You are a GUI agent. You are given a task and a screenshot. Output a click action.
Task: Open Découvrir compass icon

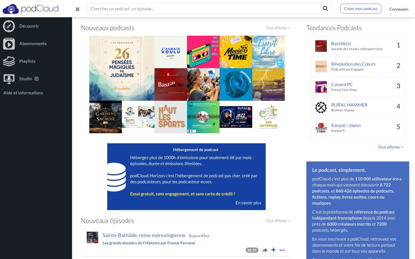coord(9,26)
